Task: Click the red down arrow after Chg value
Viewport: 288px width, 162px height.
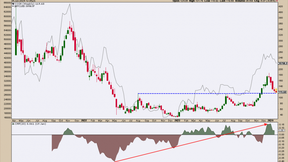Action: tap(277, 1)
